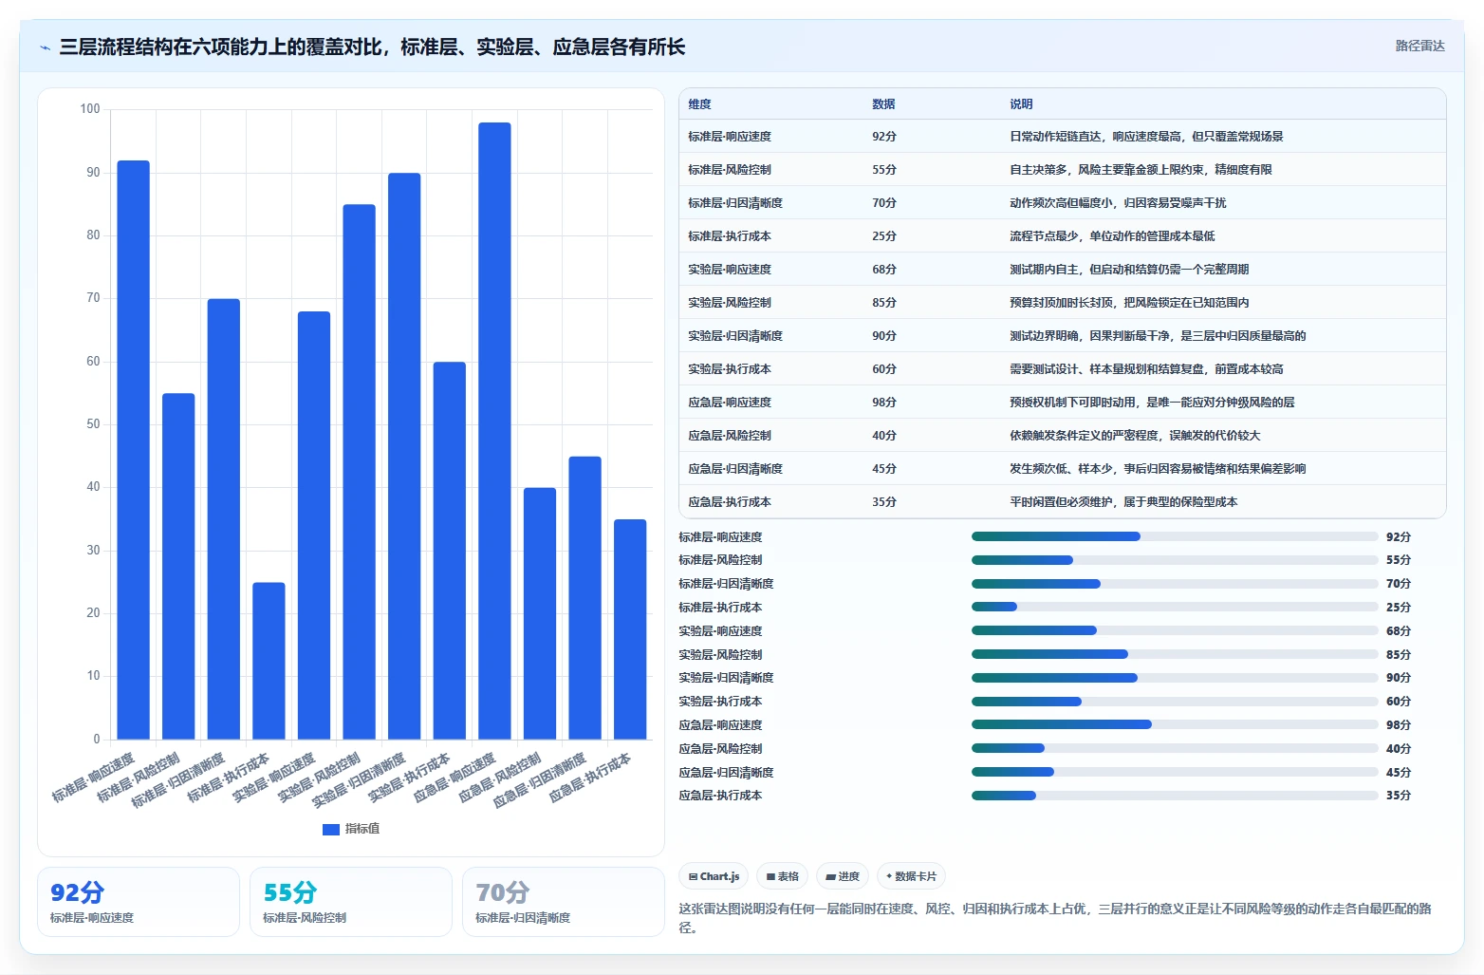
Task: Click the 维度 column header
Action: pyautogui.click(x=699, y=104)
